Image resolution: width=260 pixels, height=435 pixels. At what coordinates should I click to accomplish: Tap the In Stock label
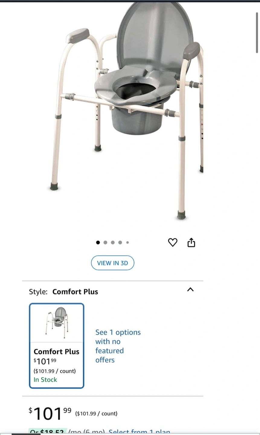45,380
